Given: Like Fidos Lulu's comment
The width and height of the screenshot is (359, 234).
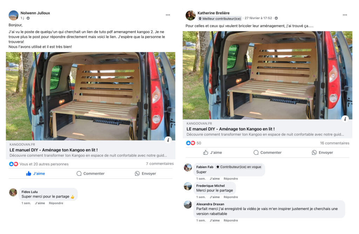Looking at the screenshot, I should tap(40, 203).
